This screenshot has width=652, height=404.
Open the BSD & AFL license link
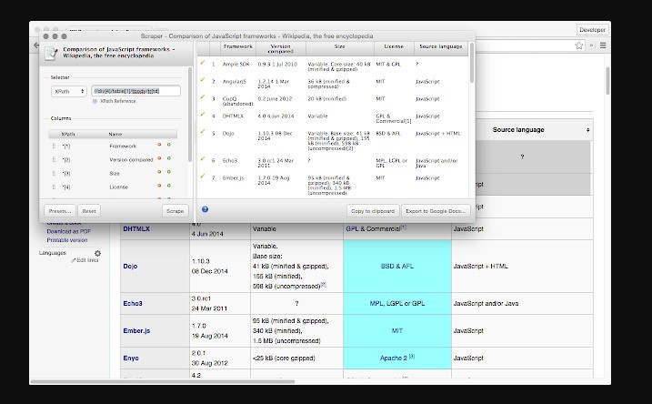(x=397, y=267)
